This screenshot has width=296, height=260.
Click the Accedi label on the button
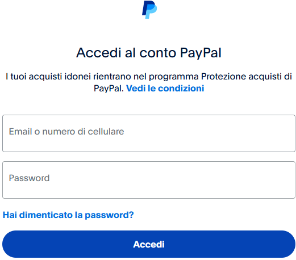pyautogui.click(x=149, y=244)
